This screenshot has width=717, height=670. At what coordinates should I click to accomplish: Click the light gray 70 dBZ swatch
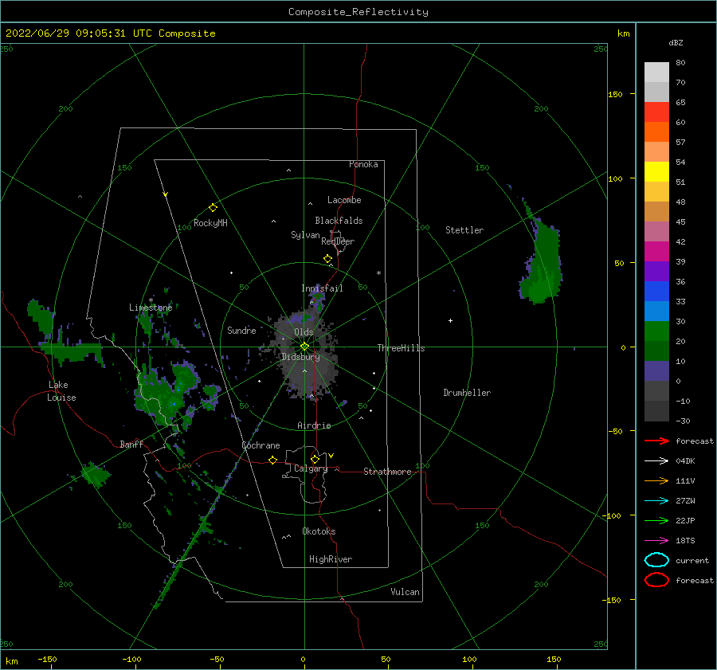pos(656,72)
